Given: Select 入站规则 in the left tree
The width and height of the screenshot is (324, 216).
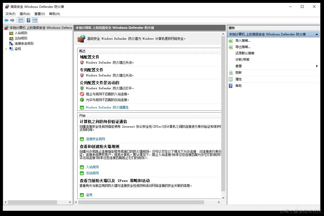Looking at the screenshot, I should coord(21,33).
